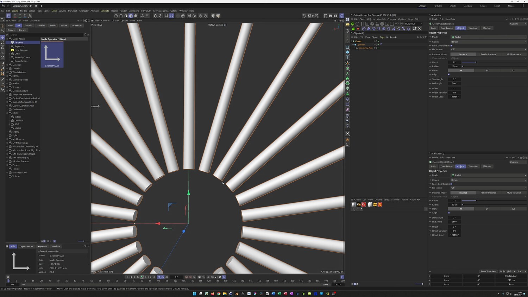Click Multi-Instance mode in upper Attributes
The height and width of the screenshot is (297, 528).
click(514, 55)
